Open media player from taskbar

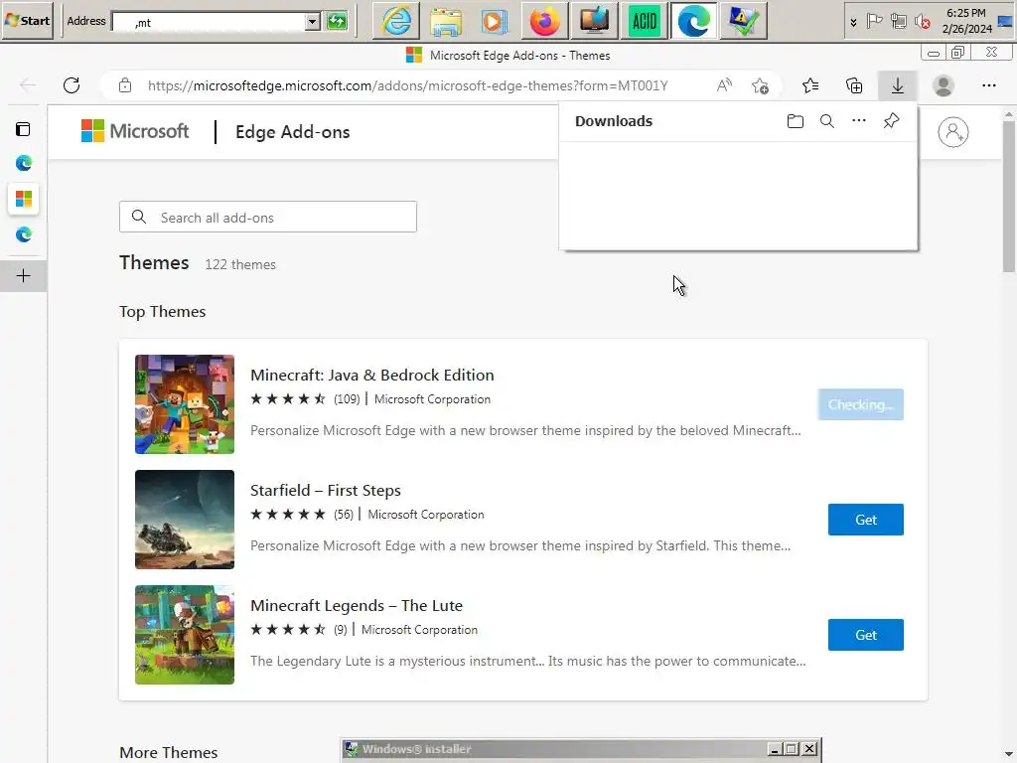tap(495, 21)
